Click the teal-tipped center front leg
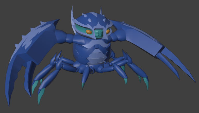 [85, 77]
